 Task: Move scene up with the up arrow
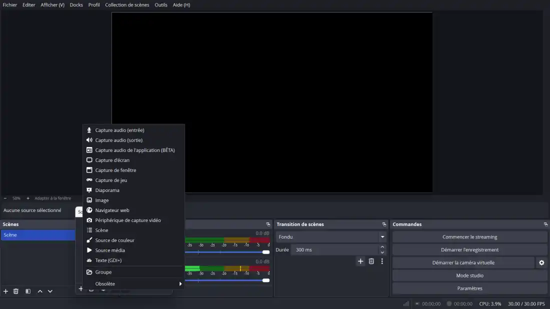[x=40, y=291]
